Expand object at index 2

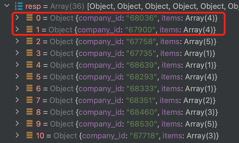click(17, 41)
